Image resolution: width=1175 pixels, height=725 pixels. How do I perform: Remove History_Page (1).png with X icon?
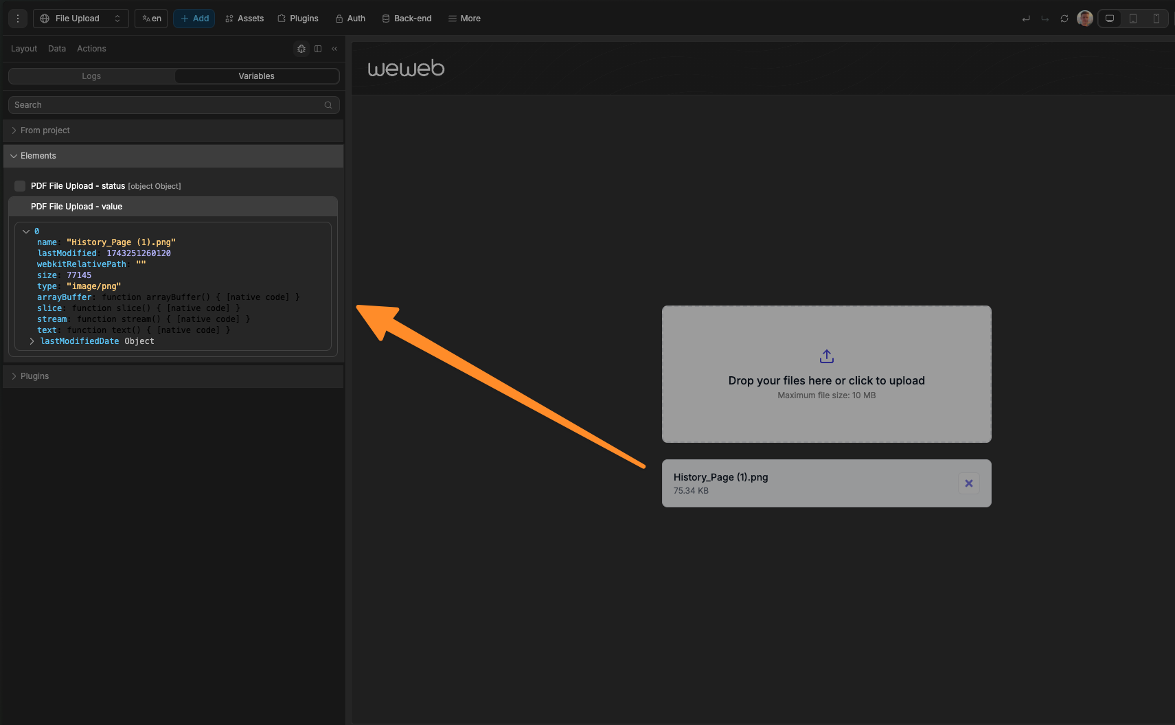(968, 483)
